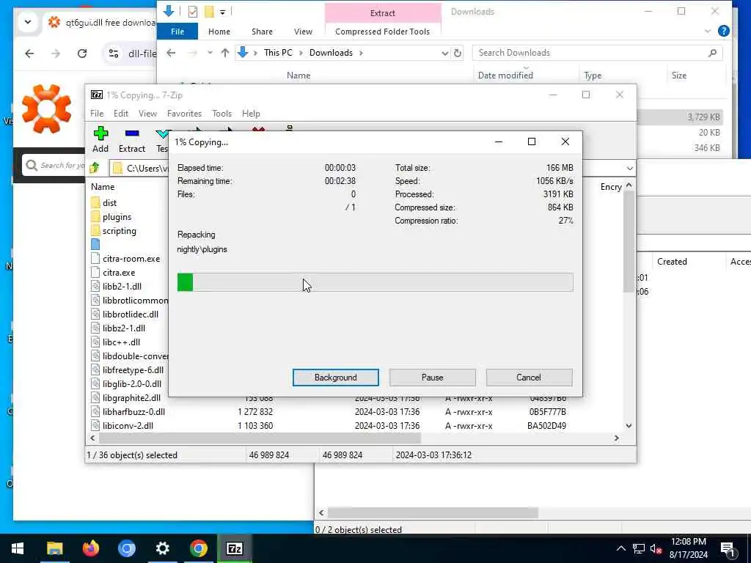The height and width of the screenshot is (563, 751).
Task: Click the Search Downloads field in Explorer
Action: [x=597, y=53]
